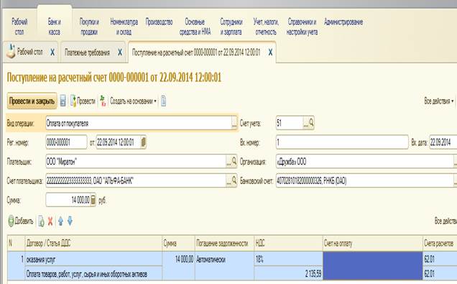The image size is (457, 284).
Task: Click magnifier icon beside Счет плательщика field
Action: click(x=234, y=180)
